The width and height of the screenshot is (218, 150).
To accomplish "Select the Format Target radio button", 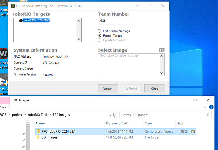I will coord(99,36).
